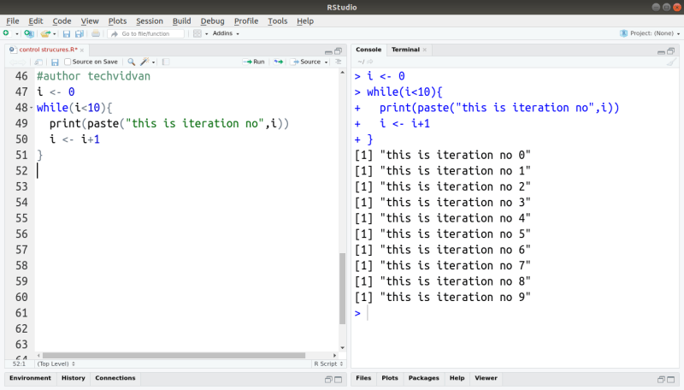
Task: Go back to previous source location
Action: [13, 62]
